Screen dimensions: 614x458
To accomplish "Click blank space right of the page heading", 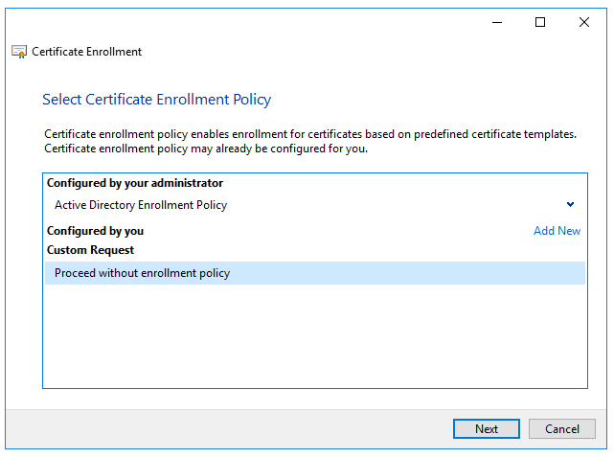I will pos(431,100).
